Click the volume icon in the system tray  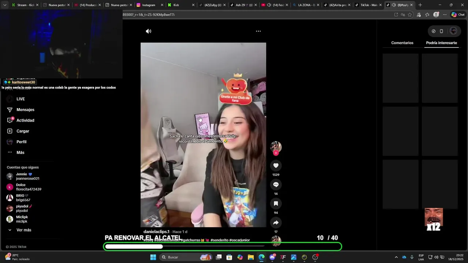tap(436, 257)
